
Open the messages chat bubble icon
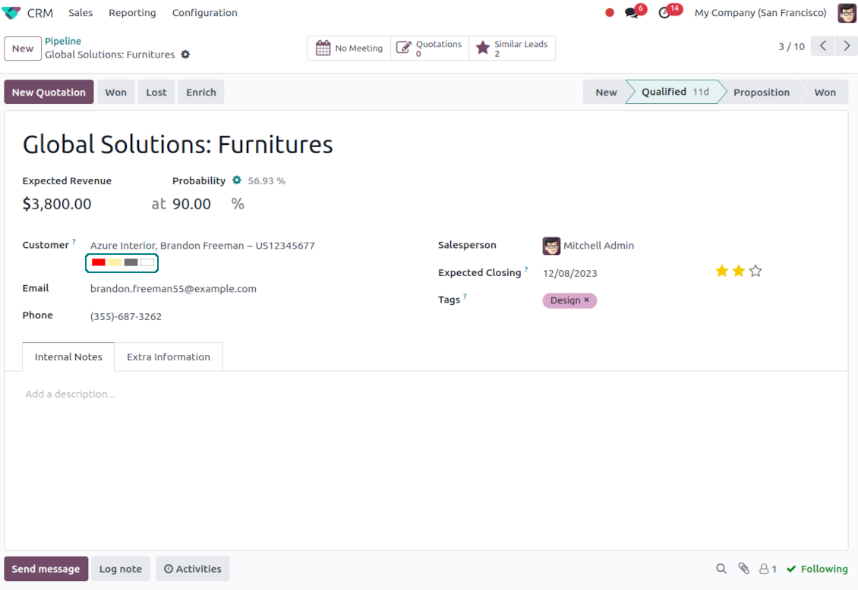click(632, 13)
